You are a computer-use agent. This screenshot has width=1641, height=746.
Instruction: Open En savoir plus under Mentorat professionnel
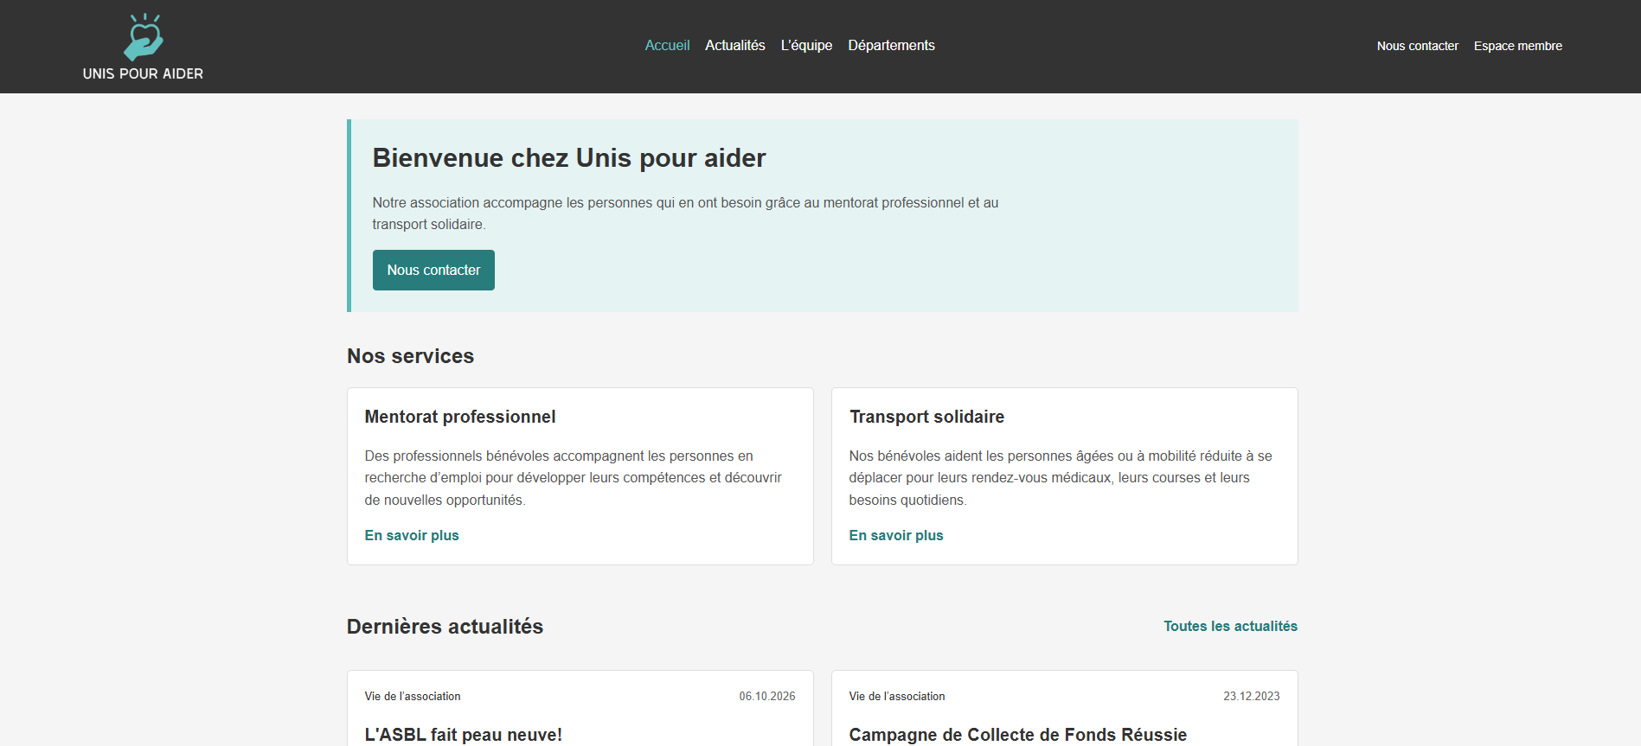point(412,535)
